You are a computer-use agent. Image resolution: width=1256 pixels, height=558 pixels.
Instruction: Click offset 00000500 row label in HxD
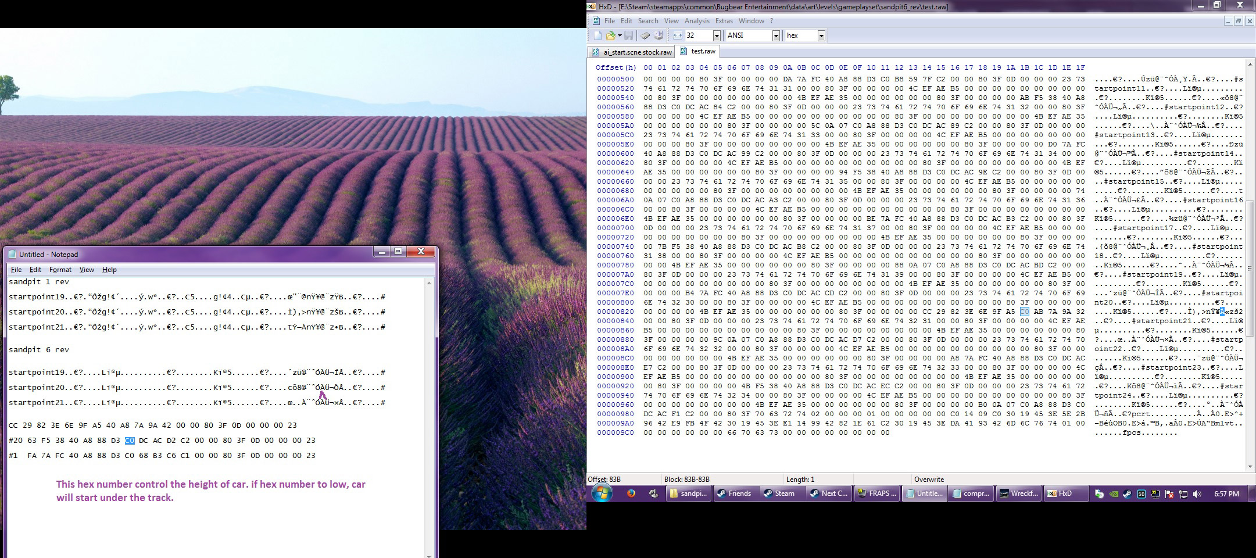616,79
